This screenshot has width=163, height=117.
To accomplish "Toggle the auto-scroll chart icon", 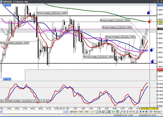I will click(97, 112).
